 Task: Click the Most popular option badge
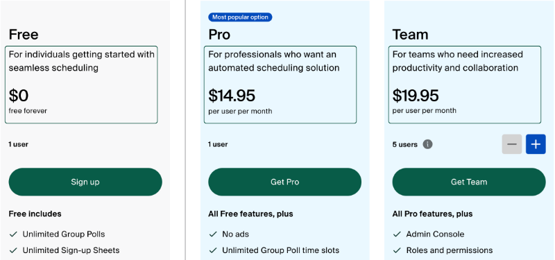point(240,17)
